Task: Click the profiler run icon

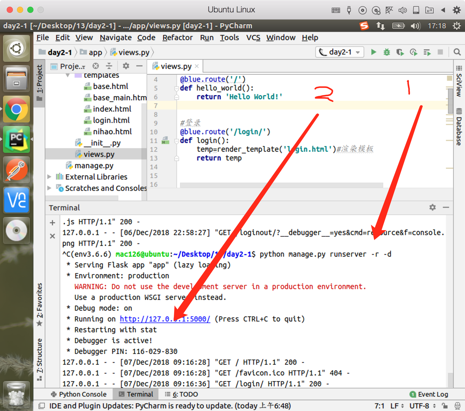Action: coord(414,52)
